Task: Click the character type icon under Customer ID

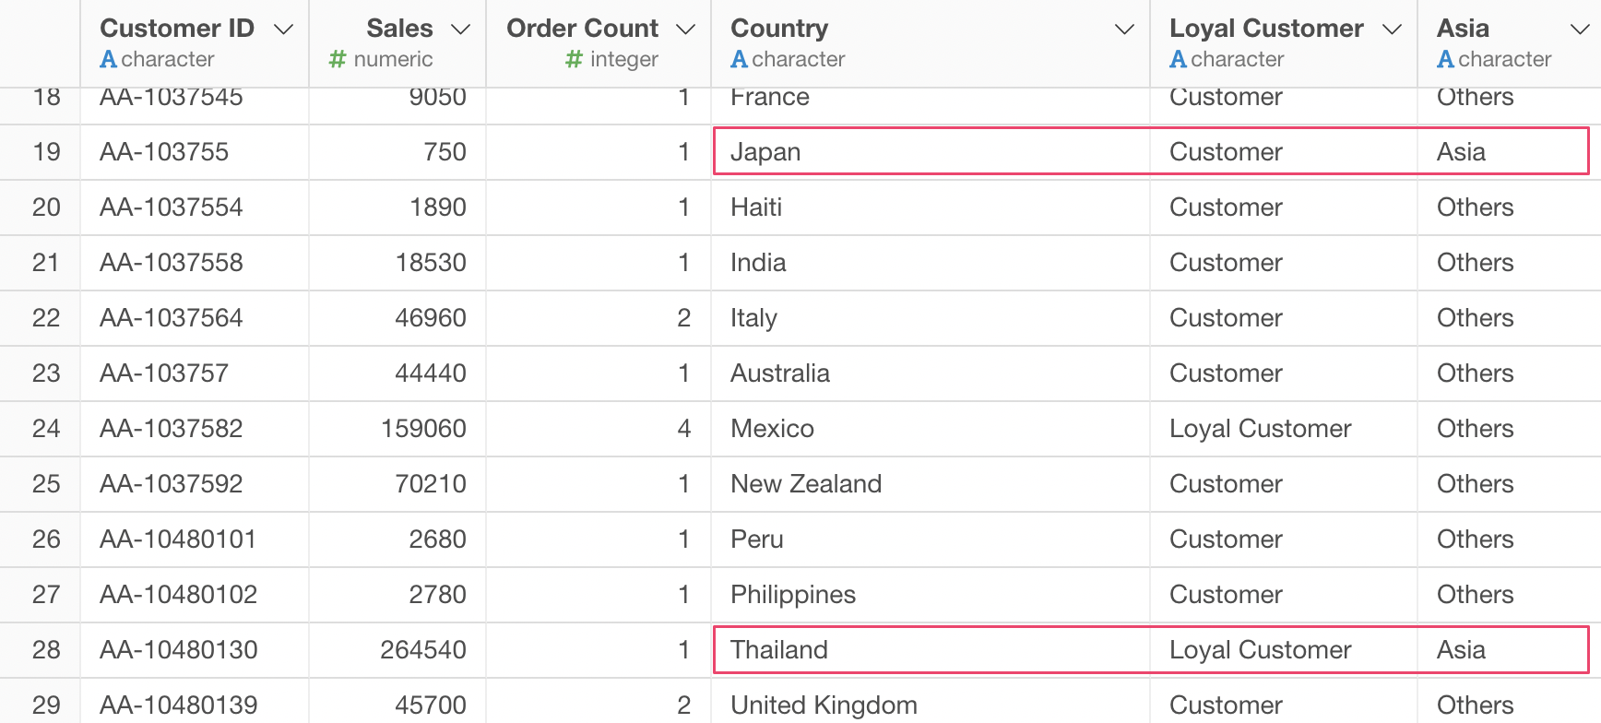Action: click(108, 60)
